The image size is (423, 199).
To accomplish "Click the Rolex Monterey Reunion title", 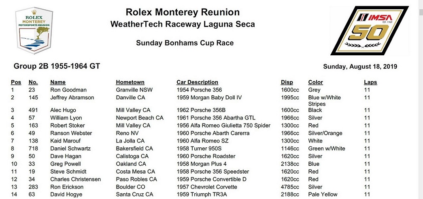I will 183,12.
